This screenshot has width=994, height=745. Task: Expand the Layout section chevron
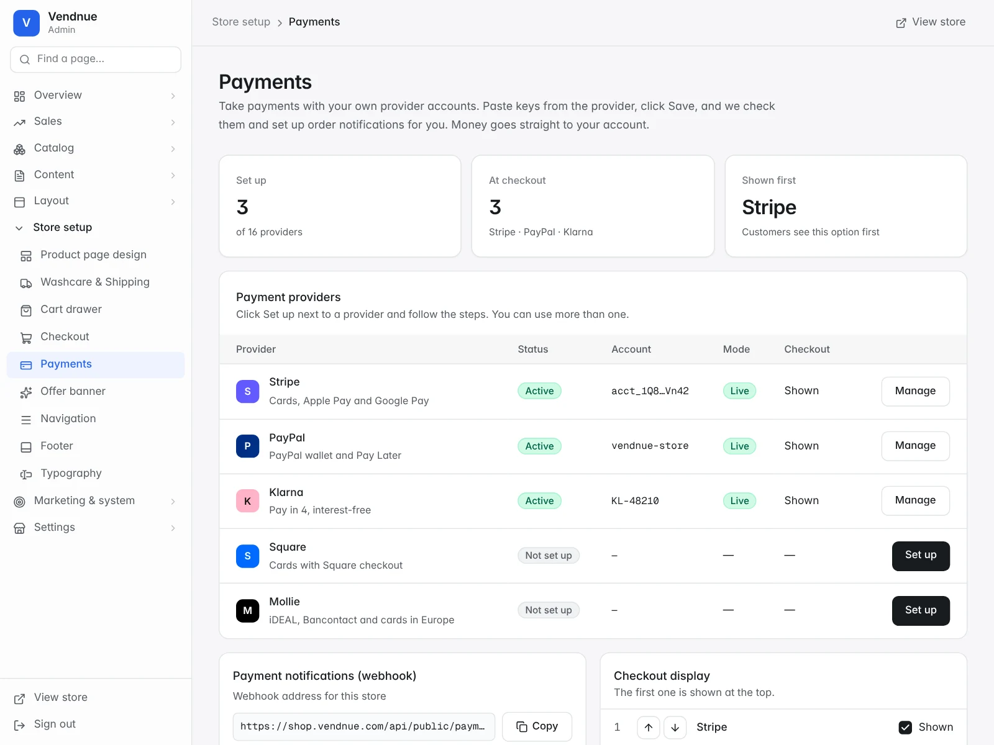point(173,201)
